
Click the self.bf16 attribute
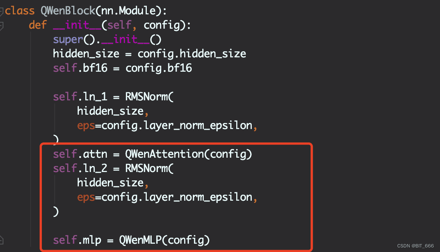coord(80,68)
